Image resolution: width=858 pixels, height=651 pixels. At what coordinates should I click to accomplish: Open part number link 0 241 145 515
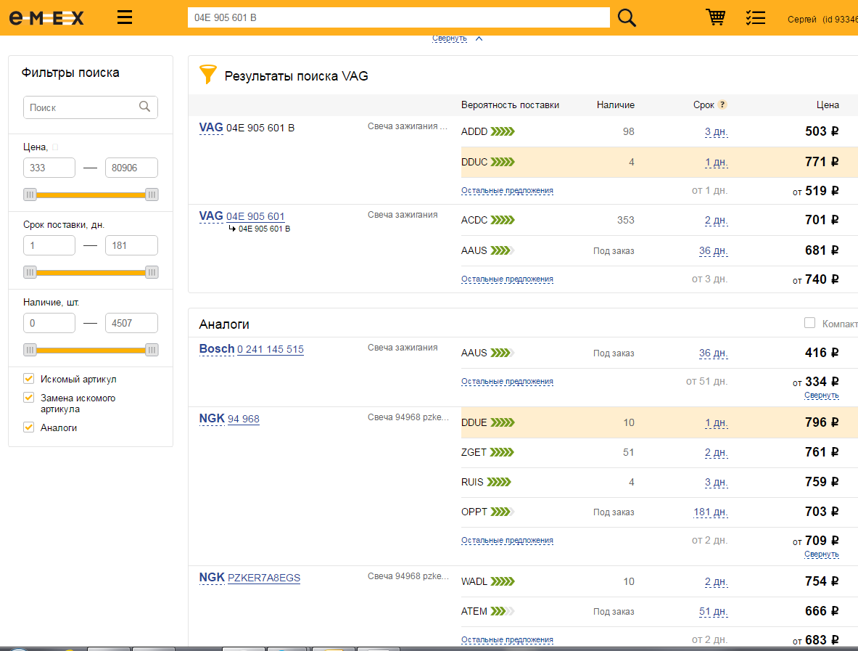point(271,349)
